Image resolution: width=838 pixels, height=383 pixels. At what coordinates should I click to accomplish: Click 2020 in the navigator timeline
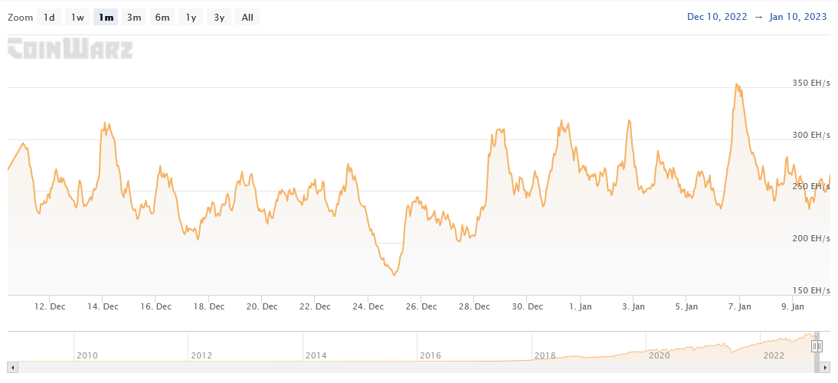pos(659,355)
